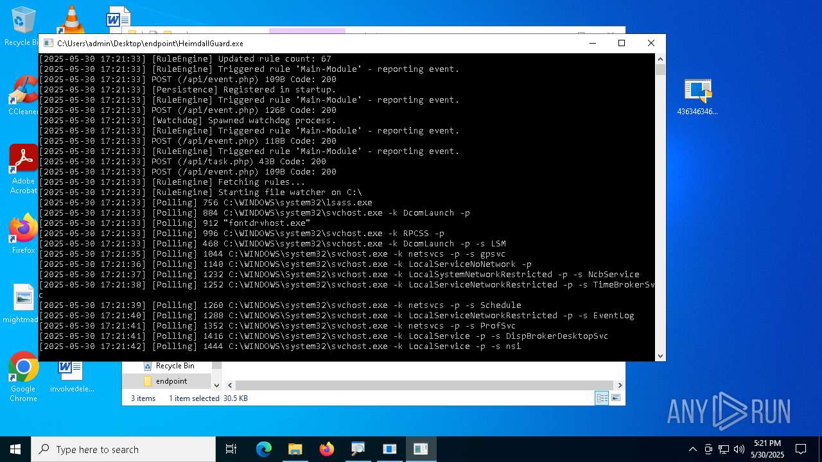
Task: Click the network status tray icon
Action: click(724, 449)
